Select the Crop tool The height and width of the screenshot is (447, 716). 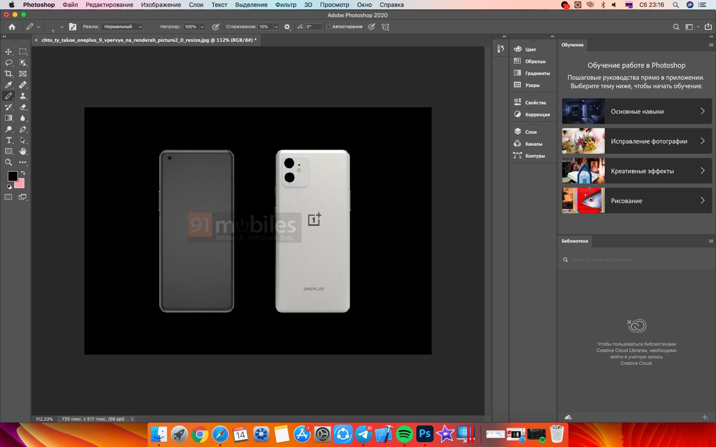point(8,74)
